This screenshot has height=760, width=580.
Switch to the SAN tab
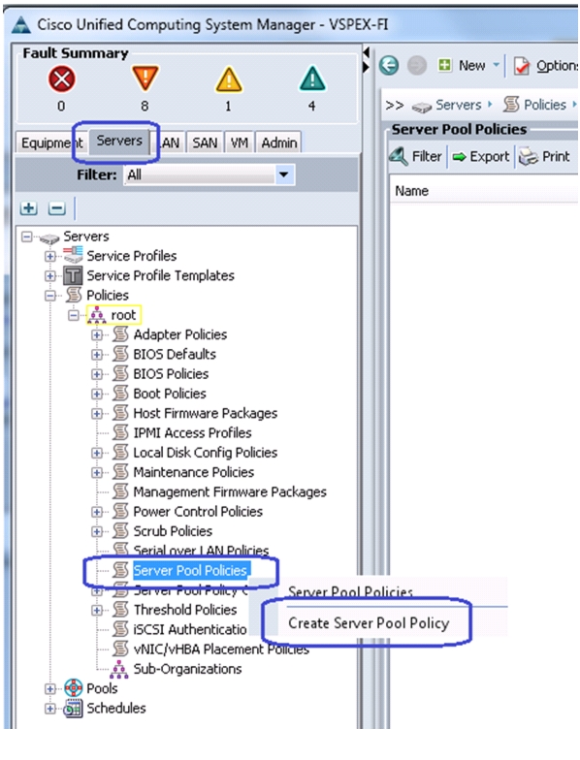pyautogui.click(x=205, y=142)
